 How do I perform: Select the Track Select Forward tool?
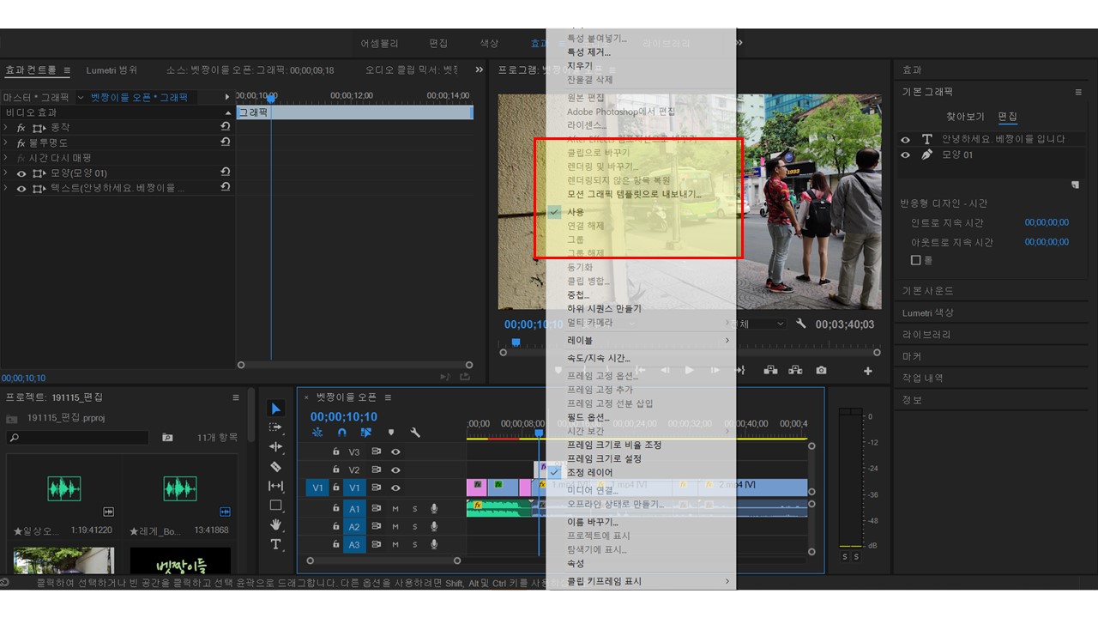(275, 427)
